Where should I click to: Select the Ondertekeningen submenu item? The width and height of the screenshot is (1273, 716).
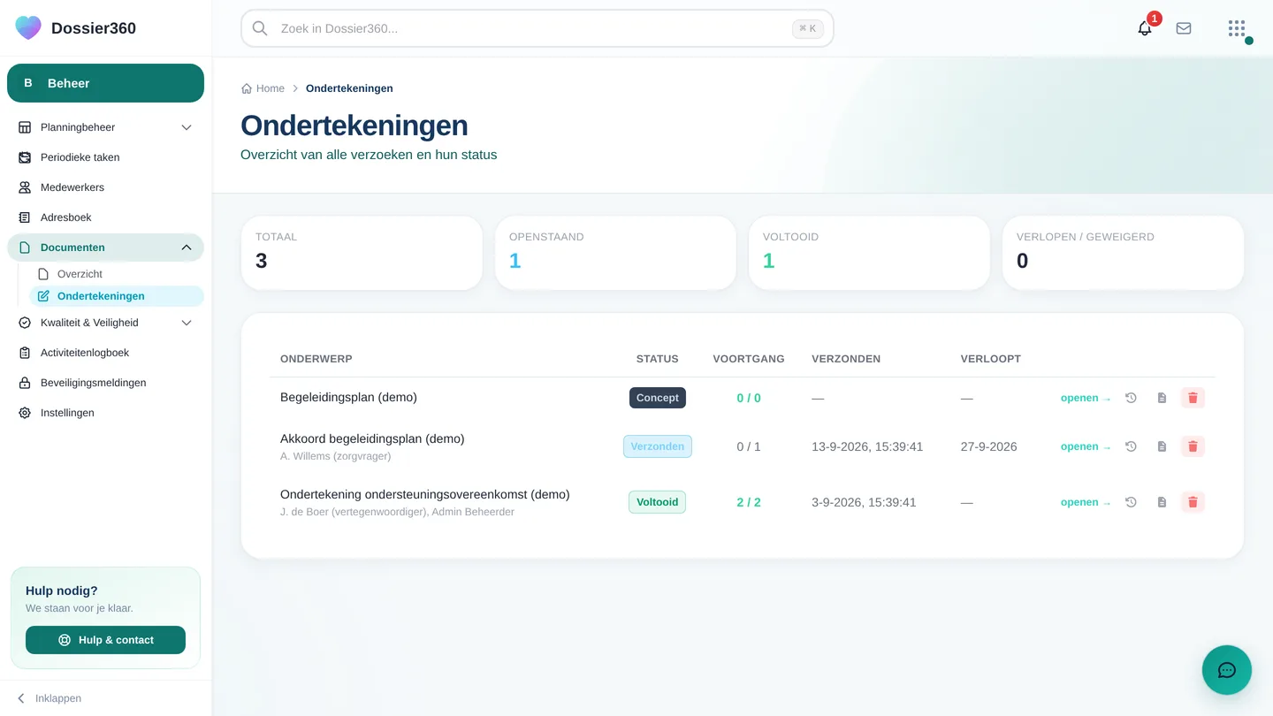pyautogui.click(x=117, y=296)
